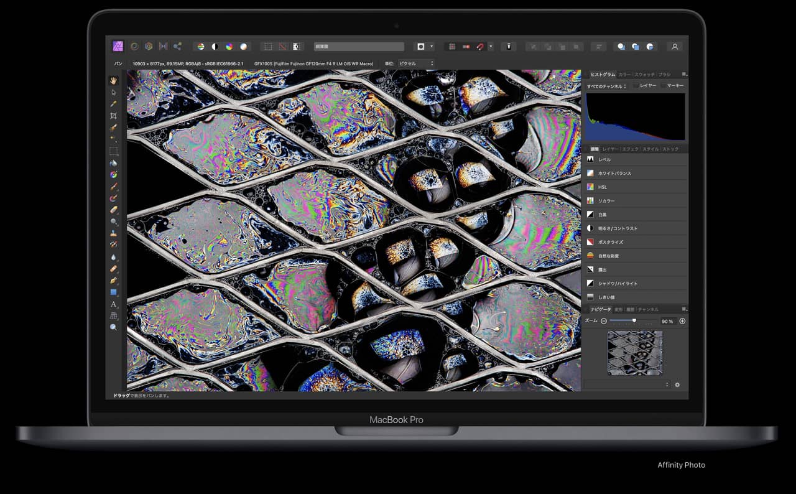Add an HSL adjustment
796x494 pixels.
(x=603, y=187)
